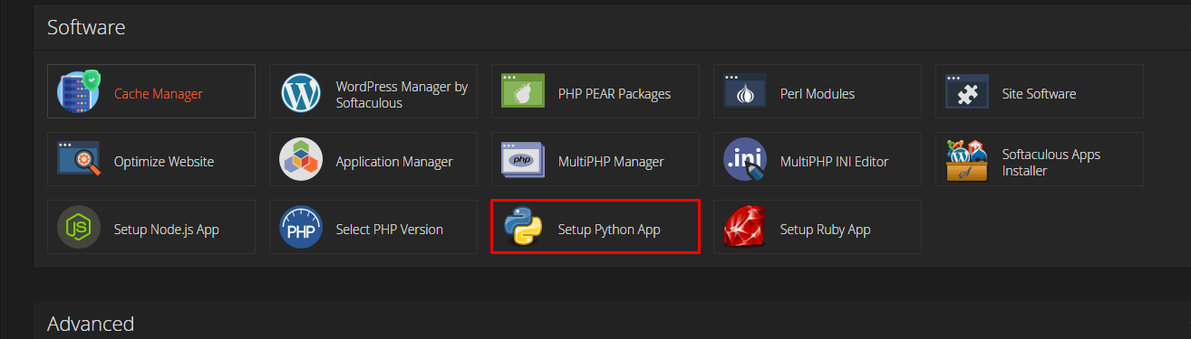Open the Softaculous Apps Installer label
Viewport: 1191px width, 339px height.
[x=1051, y=163]
